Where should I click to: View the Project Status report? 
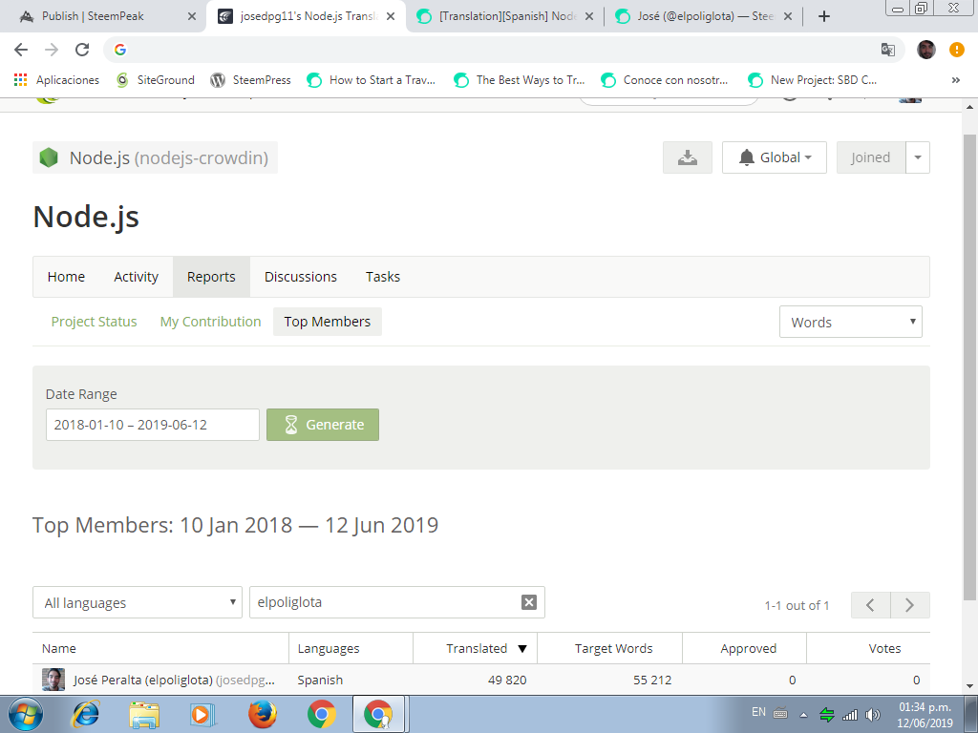(x=95, y=322)
